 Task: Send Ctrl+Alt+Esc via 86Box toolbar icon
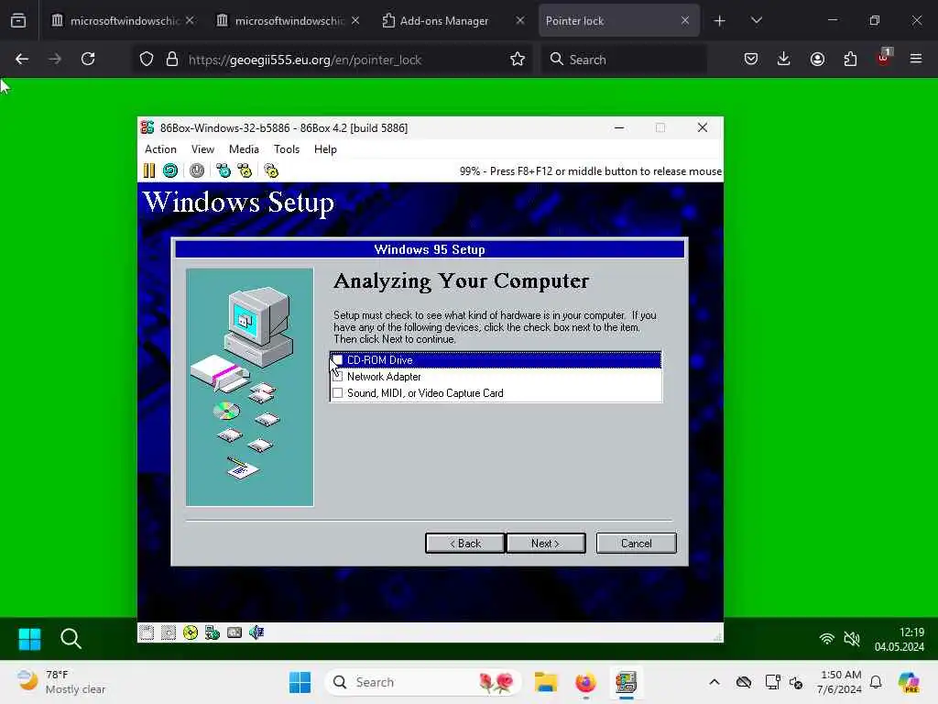pyautogui.click(x=245, y=170)
